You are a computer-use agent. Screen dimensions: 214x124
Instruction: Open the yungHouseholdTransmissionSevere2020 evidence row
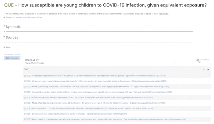[98, 92]
